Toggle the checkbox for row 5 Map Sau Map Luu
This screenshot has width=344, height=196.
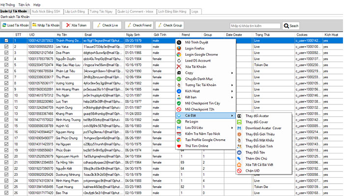(x=6, y=65)
